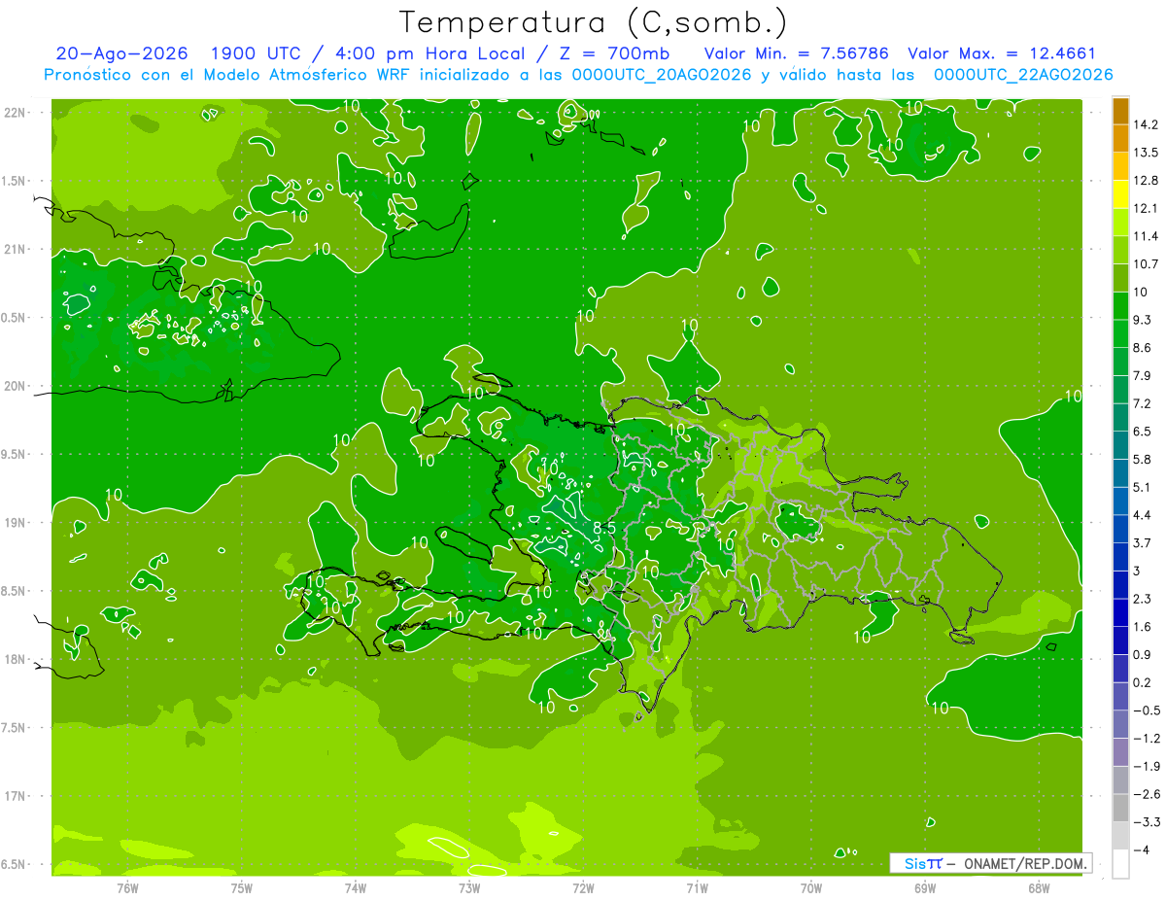Image resolution: width=1166 pixels, height=901 pixels.
Task: Pick the orange colorbar segment between 13.5 and 14.2
Action: tap(1120, 138)
